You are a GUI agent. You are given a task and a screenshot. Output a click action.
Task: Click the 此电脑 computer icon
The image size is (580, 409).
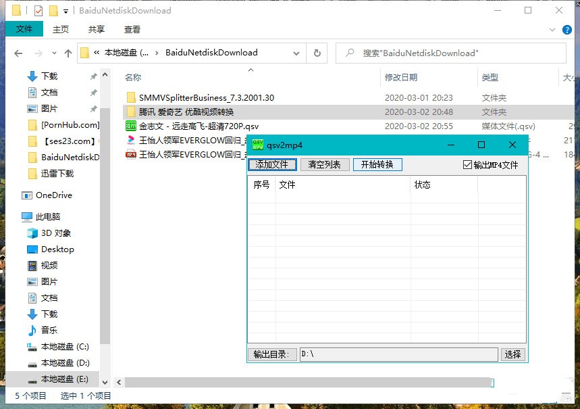[27, 217]
